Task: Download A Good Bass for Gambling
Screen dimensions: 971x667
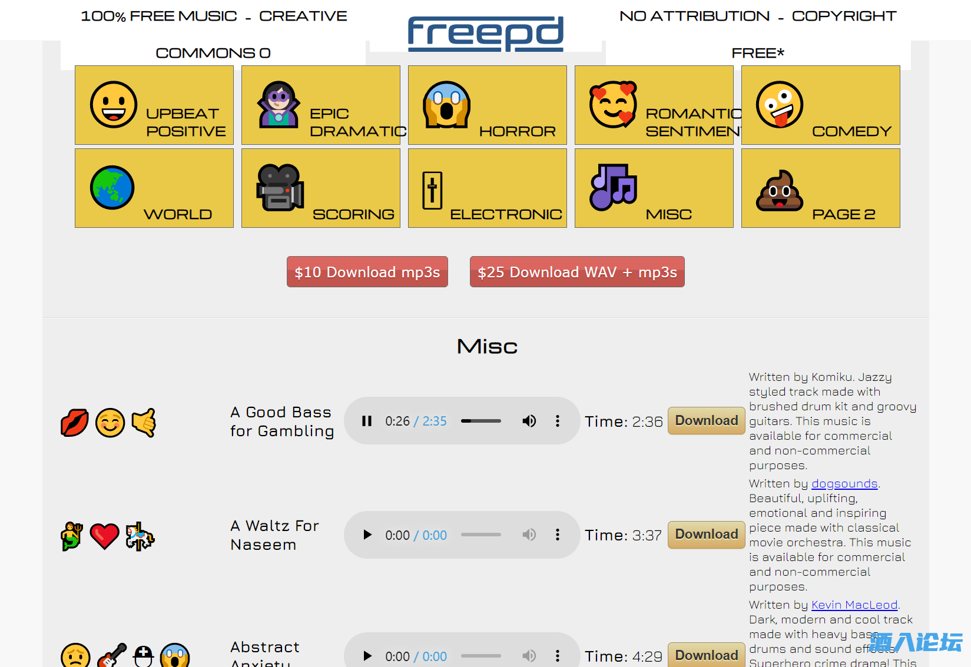Action: click(707, 421)
